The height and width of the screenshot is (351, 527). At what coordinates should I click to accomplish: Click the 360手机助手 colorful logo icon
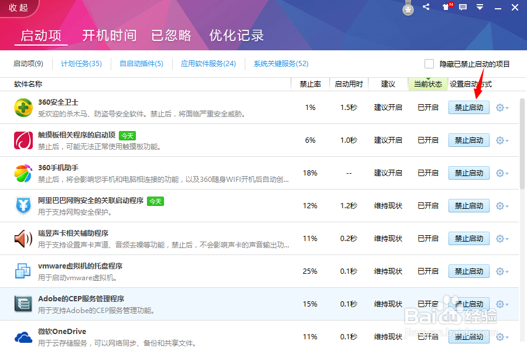23,173
